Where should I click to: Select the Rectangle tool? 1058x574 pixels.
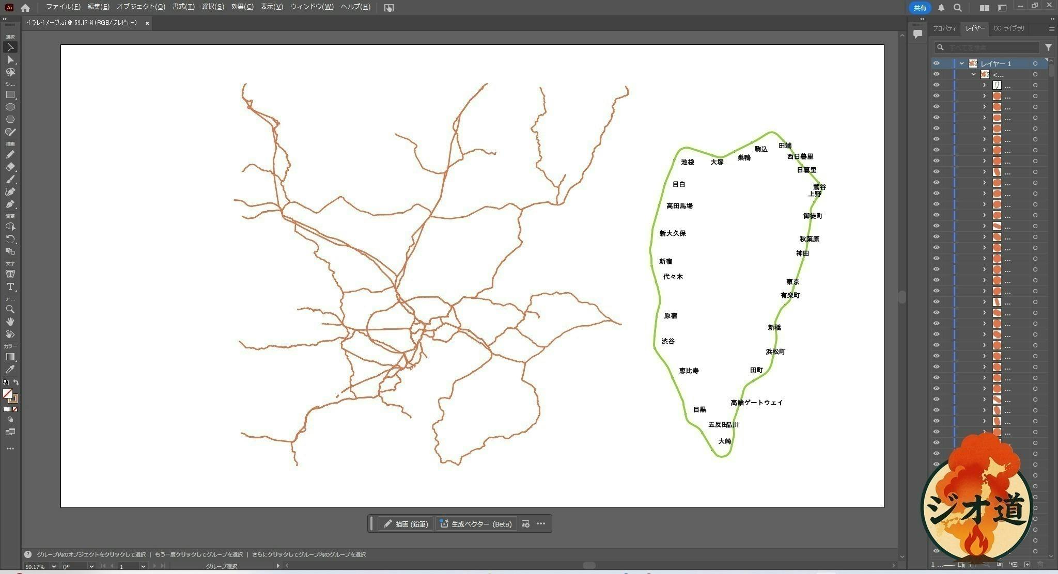(x=10, y=95)
